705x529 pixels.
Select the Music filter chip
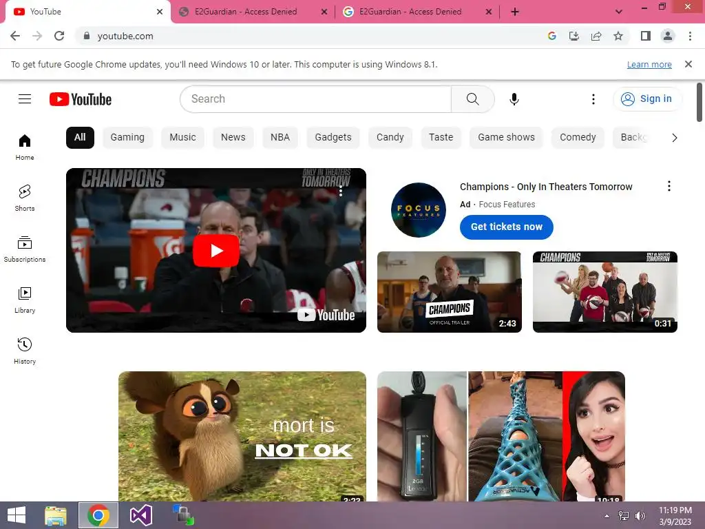tap(182, 138)
